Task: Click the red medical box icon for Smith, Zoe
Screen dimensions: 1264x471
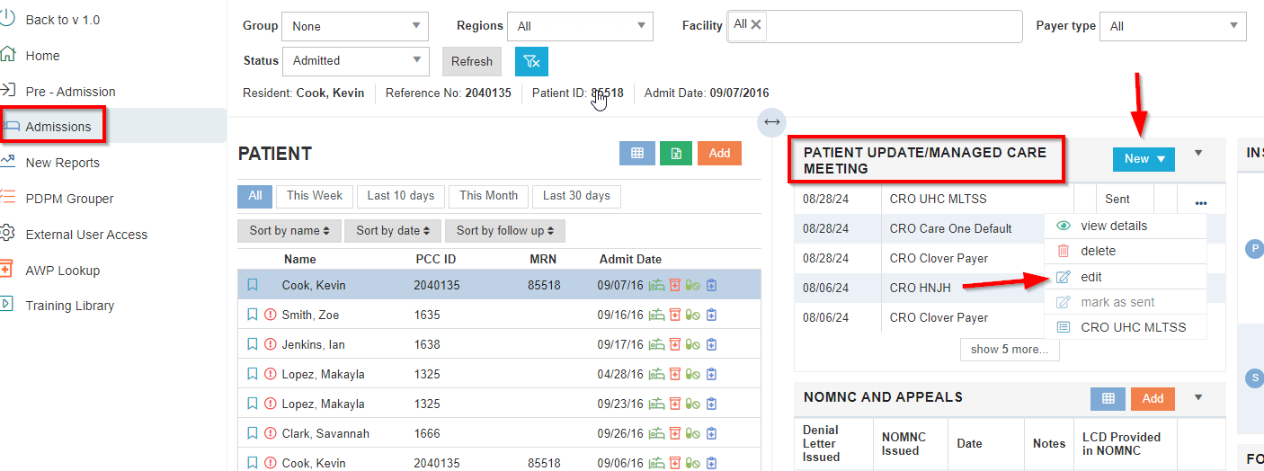Action: pyautogui.click(x=675, y=315)
